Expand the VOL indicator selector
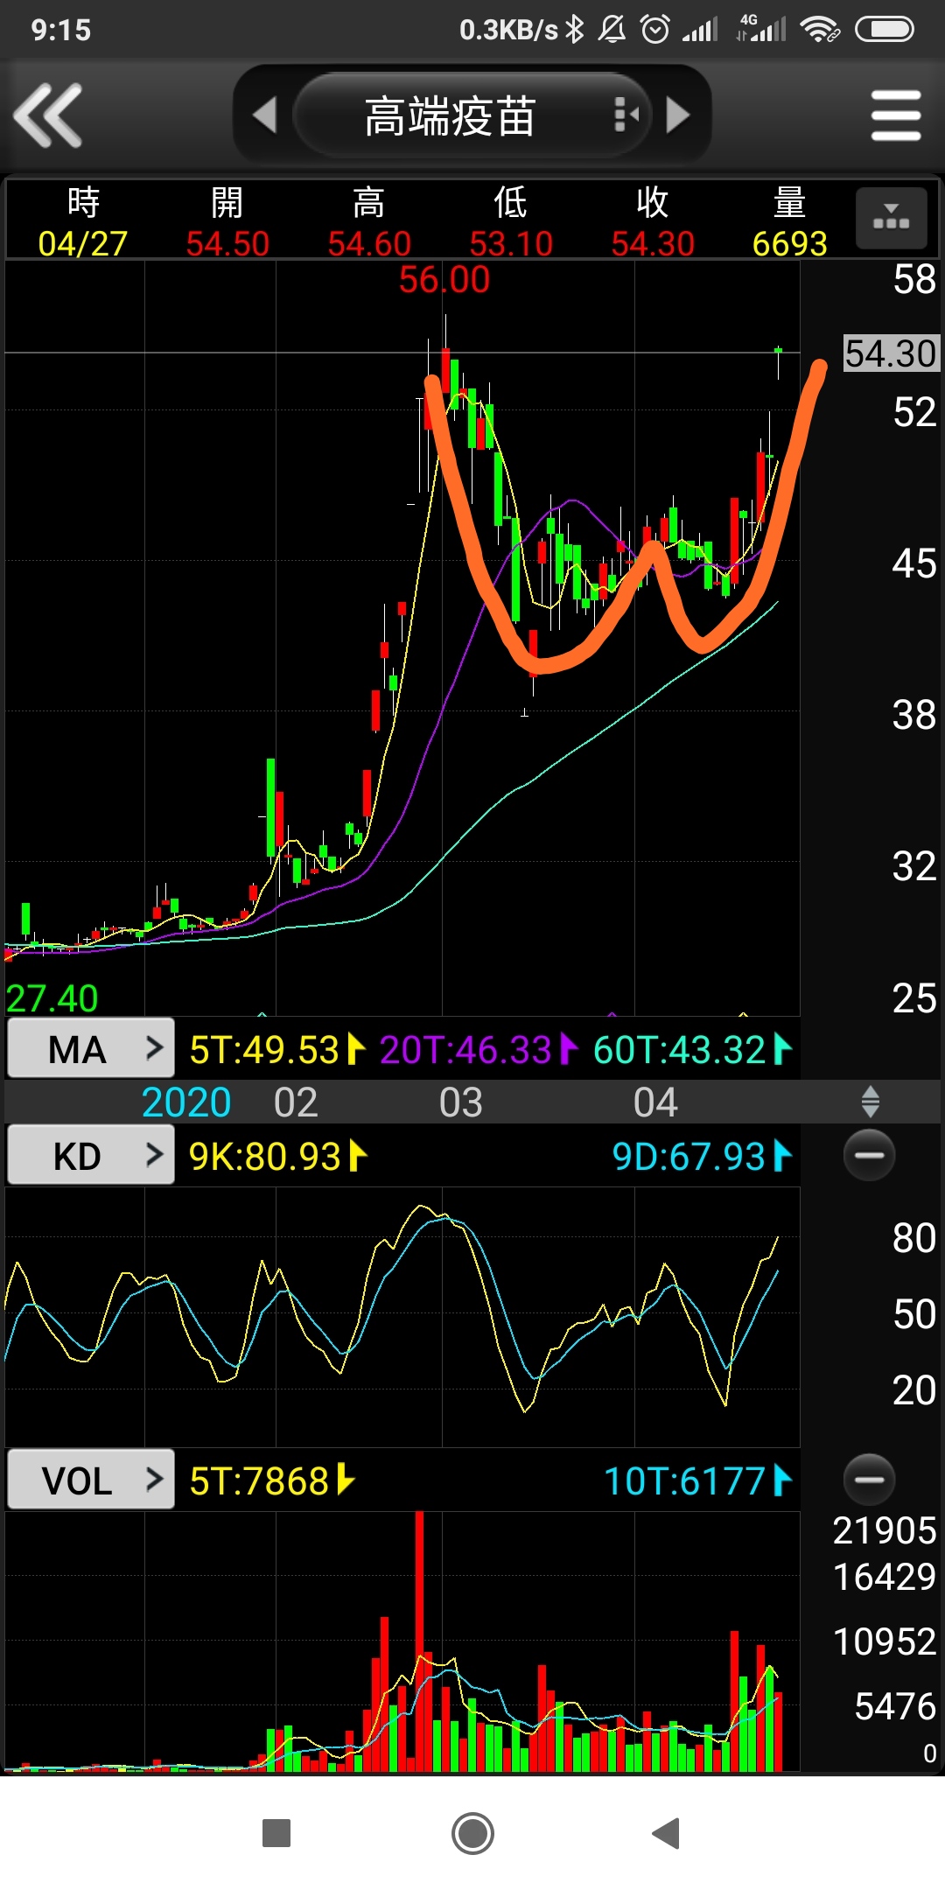Viewport: 945px width, 1890px height. pos(91,1480)
